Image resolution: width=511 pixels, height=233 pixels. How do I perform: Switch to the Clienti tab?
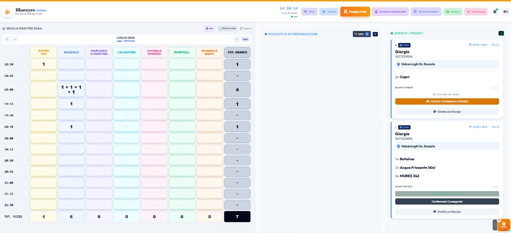[x=329, y=12]
